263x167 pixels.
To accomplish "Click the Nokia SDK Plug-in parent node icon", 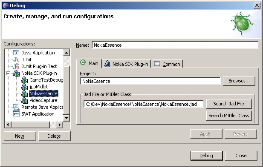I will (x=16, y=73).
